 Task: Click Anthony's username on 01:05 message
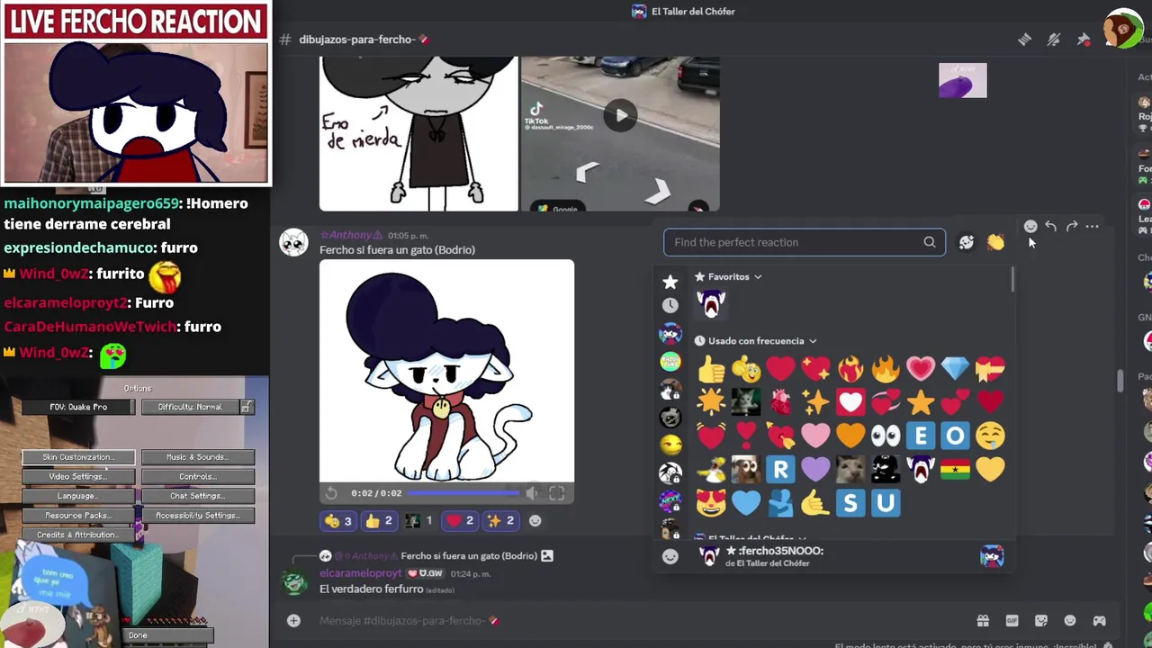(351, 236)
